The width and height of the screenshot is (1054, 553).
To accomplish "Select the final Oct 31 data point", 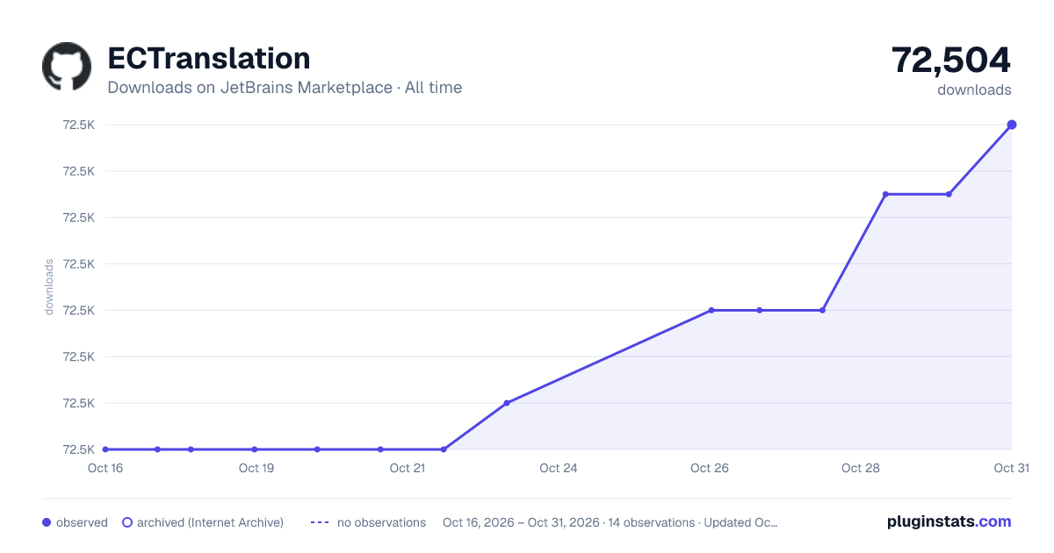I will click(x=1012, y=125).
